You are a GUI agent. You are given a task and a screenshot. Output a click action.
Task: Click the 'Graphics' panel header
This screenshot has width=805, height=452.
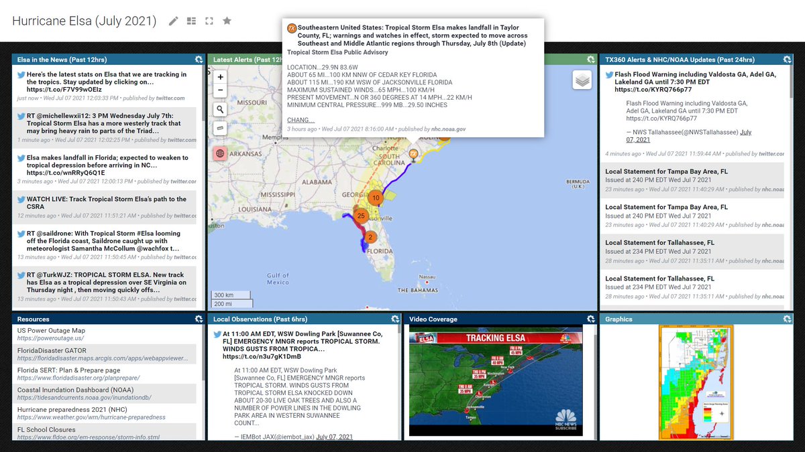619,319
